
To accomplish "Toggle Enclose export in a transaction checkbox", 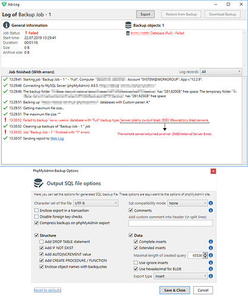I will (x=36, y=210).
